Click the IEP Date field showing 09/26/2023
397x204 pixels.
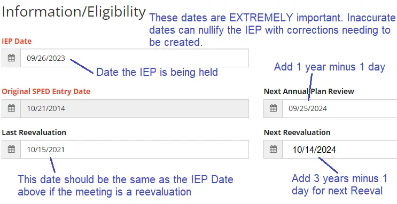point(135,58)
